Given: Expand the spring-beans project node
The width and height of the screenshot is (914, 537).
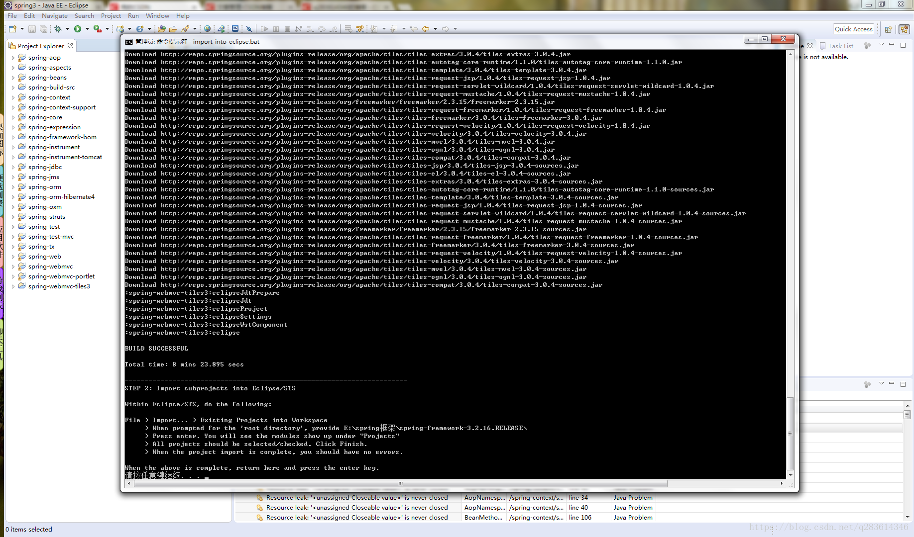Looking at the screenshot, I should [13, 78].
